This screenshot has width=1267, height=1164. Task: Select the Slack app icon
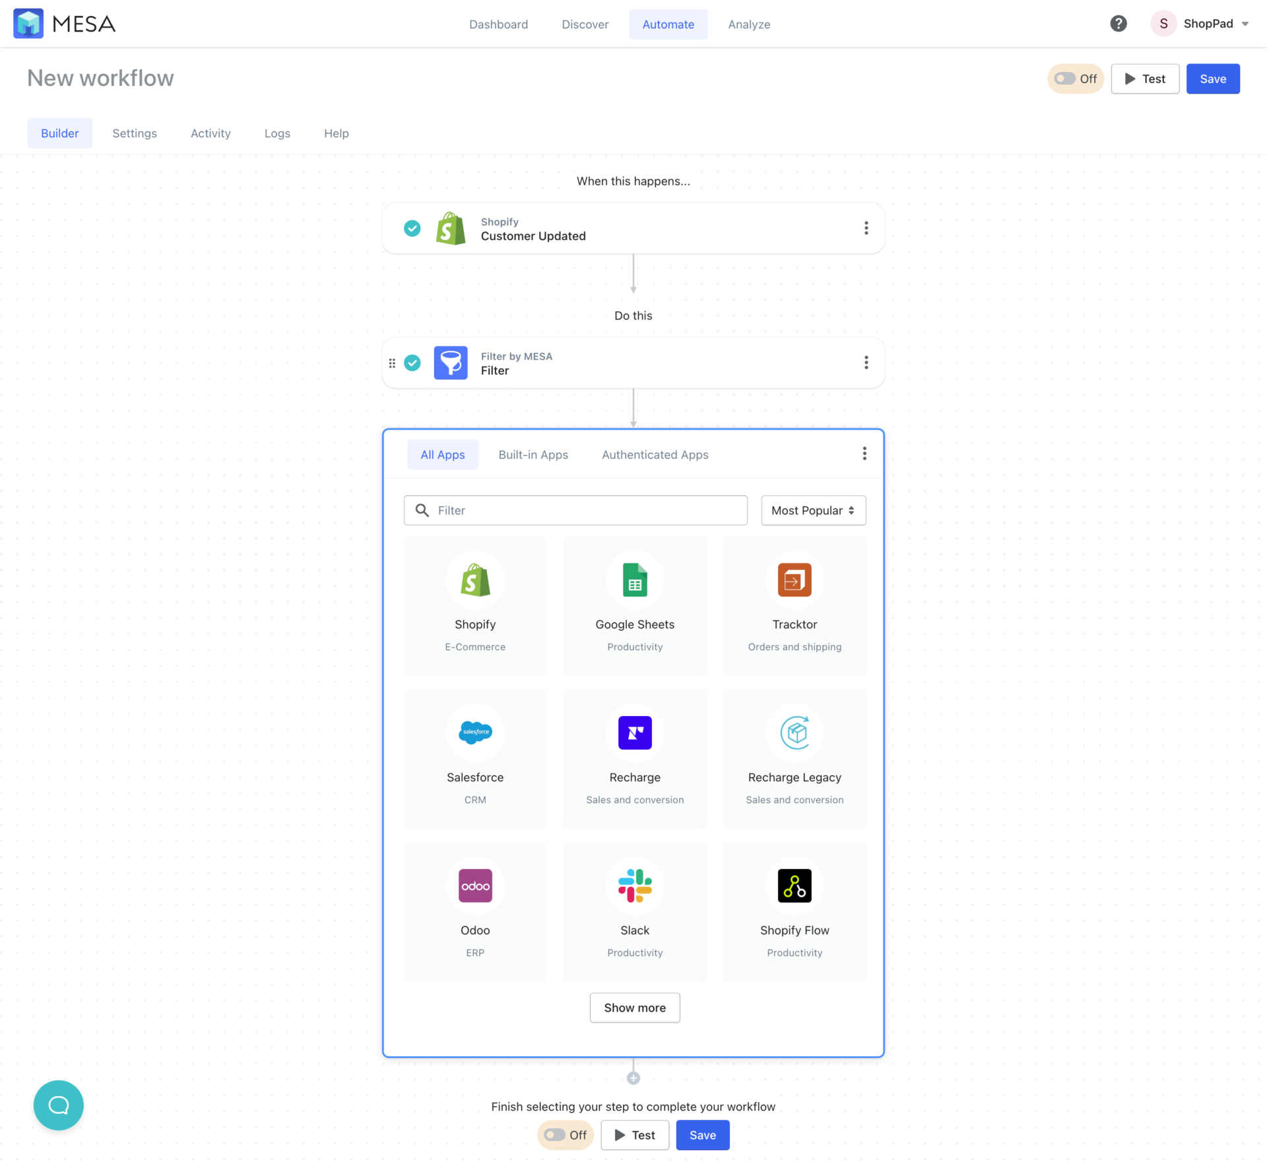coord(634,886)
